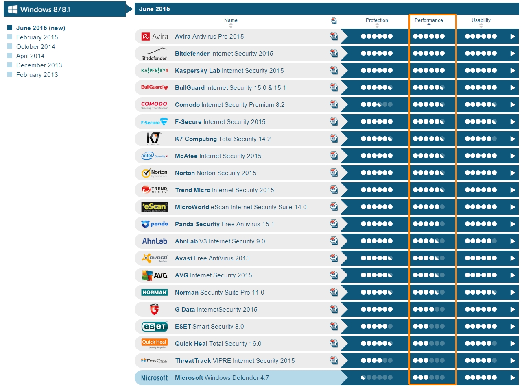Open certificate icon for Avira Antivirus Pro
This screenshot has height=388, width=522.
point(334,36)
